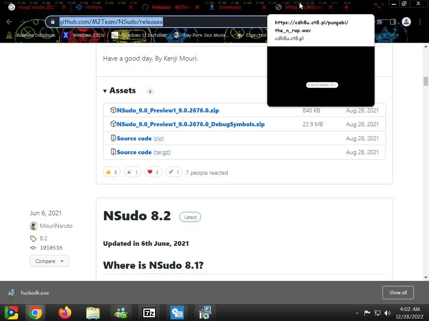The width and height of the screenshot is (429, 321).
Task: Open the NSudo 8.2 release title
Action: [x=137, y=216]
